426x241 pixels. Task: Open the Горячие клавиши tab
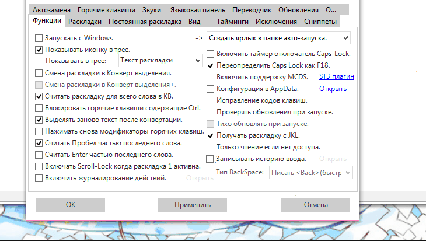coord(106,10)
